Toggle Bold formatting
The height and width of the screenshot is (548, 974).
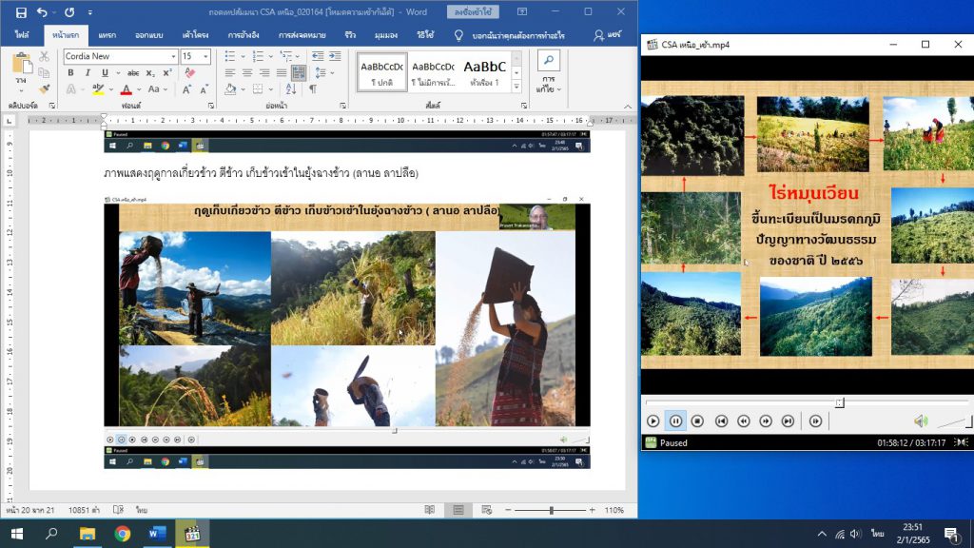(70, 72)
